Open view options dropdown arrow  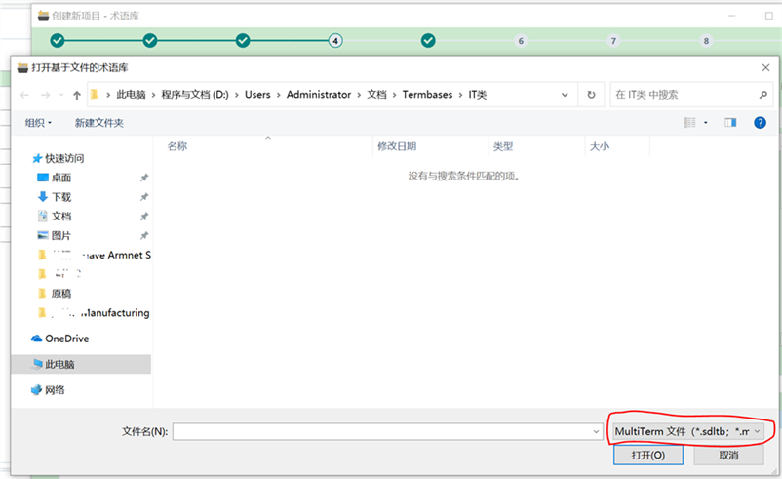(x=705, y=122)
